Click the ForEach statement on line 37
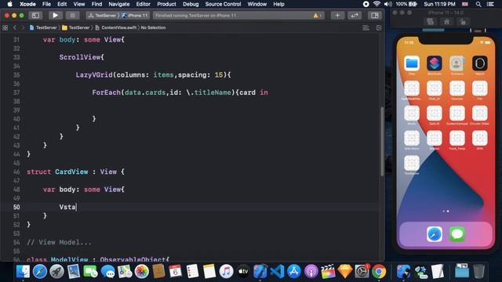Image resolution: width=502 pixels, height=282 pixels. 180,92
